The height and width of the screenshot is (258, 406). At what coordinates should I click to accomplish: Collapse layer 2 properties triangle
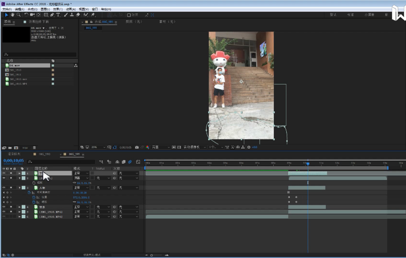(x=20, y=178)
